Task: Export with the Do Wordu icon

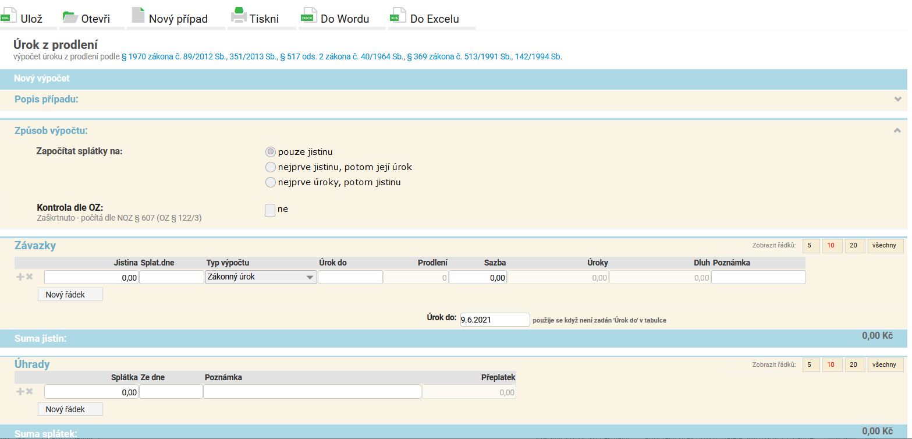Action: coord(308,16)
